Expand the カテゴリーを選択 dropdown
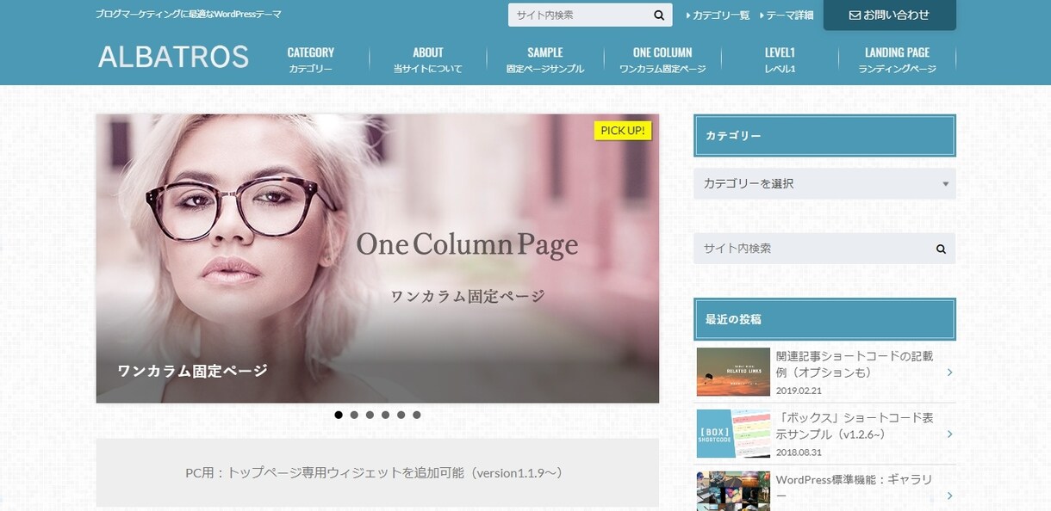 [824, 184]
